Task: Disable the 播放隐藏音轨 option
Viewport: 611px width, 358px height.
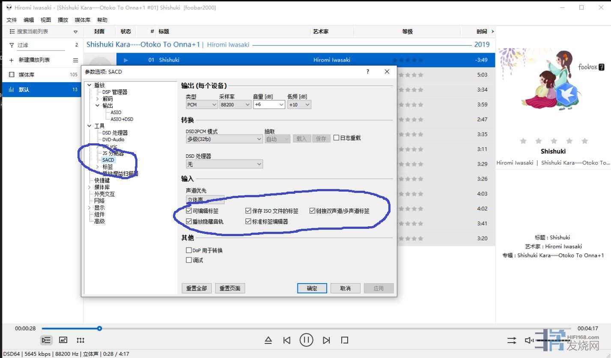Action: (189, 222)
